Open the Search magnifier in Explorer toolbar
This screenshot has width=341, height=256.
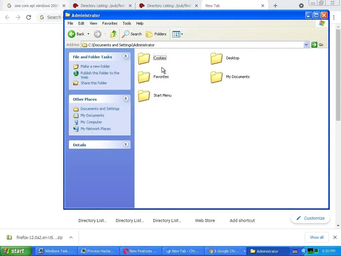click(x=132, y=34)
